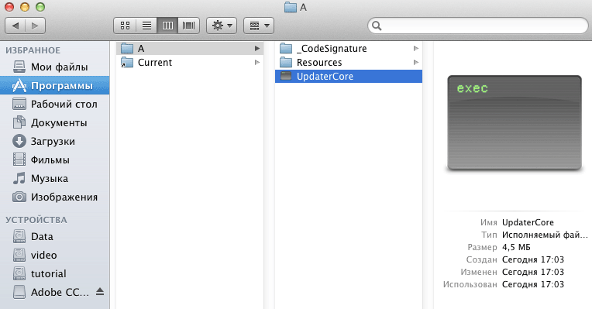Minimize the Finder window
Image resolution: width=592 pixels, height=309 pixels.
coord(25,7)
